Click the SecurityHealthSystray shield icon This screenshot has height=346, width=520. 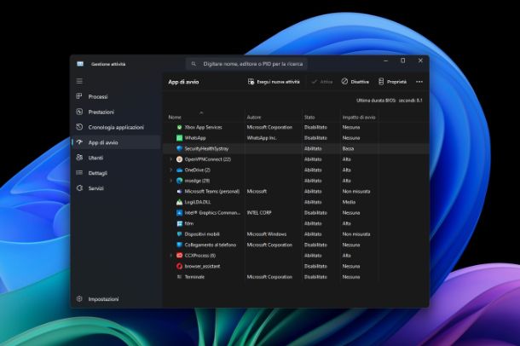pyautogui.click(x=179, y=148)
